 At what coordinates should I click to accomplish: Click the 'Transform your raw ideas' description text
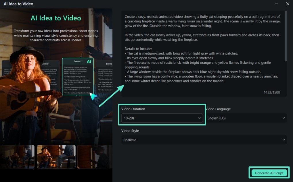(x=56, y=35)
